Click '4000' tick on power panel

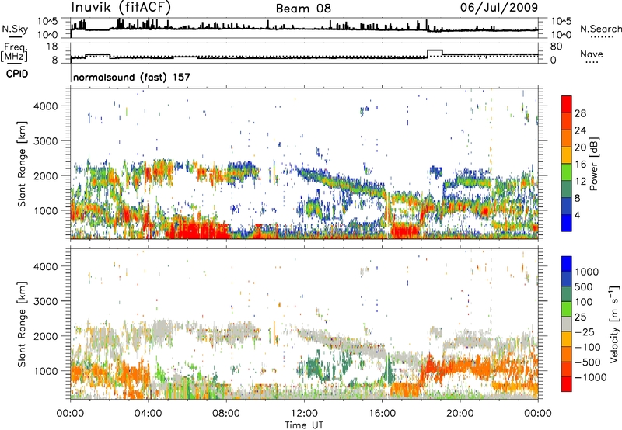[x=46, y=106]
